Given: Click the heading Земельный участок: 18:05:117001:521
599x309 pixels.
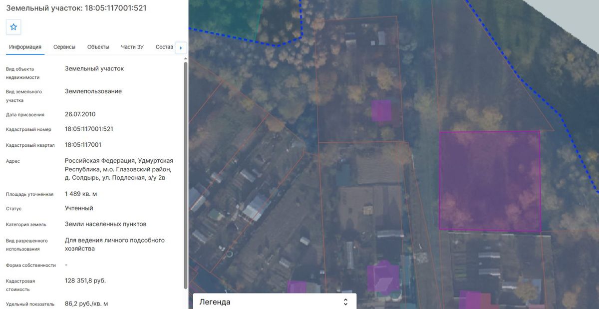Looking at the screenshot, I should tap(76, 8).
